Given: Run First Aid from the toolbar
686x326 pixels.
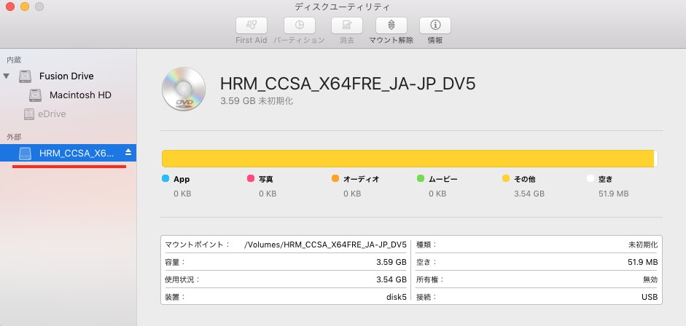Looking at the screenshot, I should 251,25.
